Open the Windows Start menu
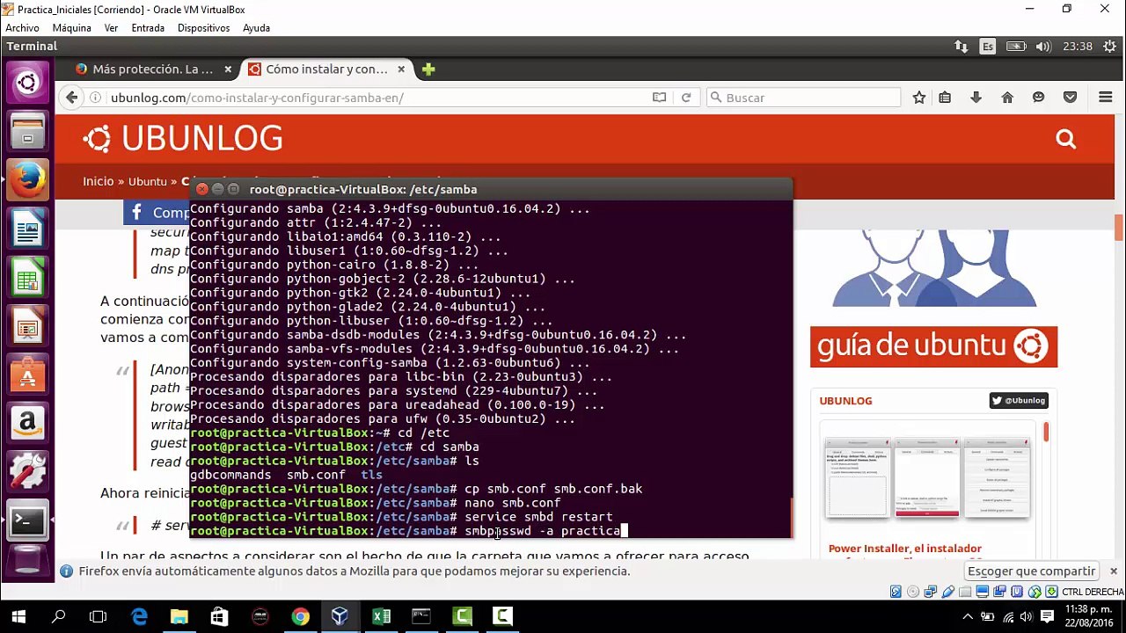This screenshot has width=1126, height=633. [18, 616]
